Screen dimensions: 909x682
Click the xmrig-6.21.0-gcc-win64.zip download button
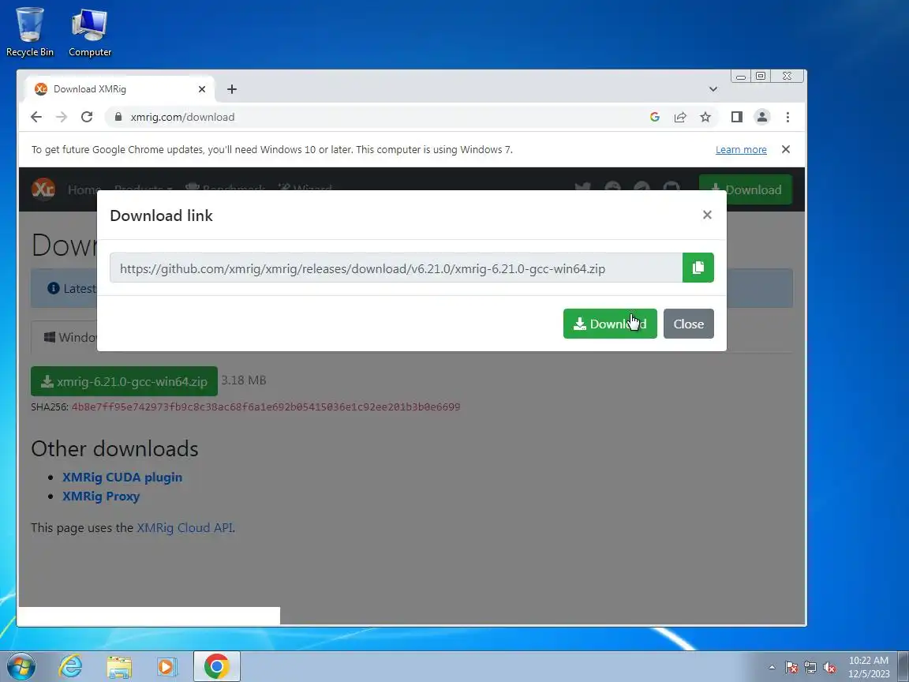(x=124, y=381)
